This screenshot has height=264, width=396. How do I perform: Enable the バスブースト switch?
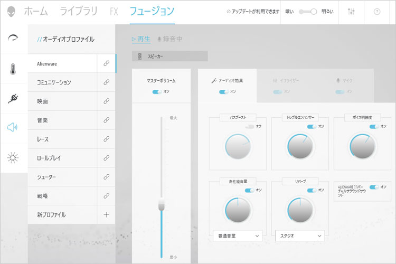pyautogui.click(x=250, y=126)
